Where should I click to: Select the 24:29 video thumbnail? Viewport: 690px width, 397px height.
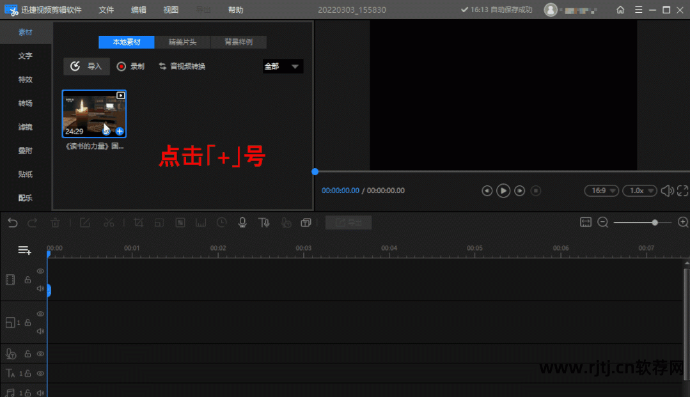click(x=94, y=114)
